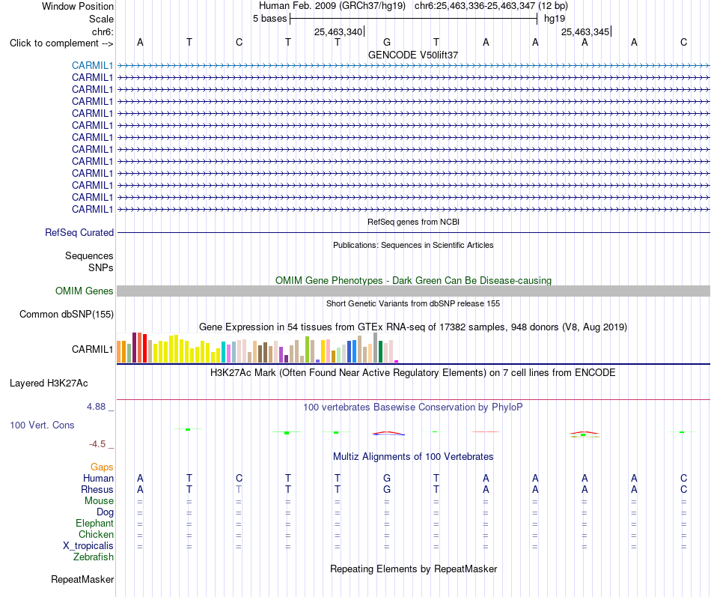Open the GTEx tissue expression bar chart

(257, 348)
